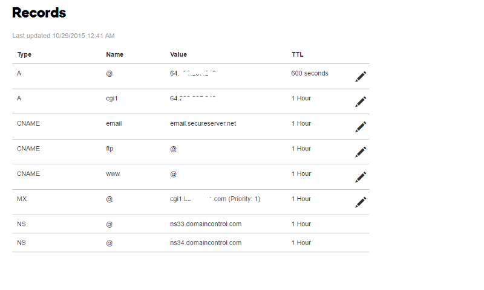
Task: Click the Last updated timestamp text
Action: coord(64,36)
